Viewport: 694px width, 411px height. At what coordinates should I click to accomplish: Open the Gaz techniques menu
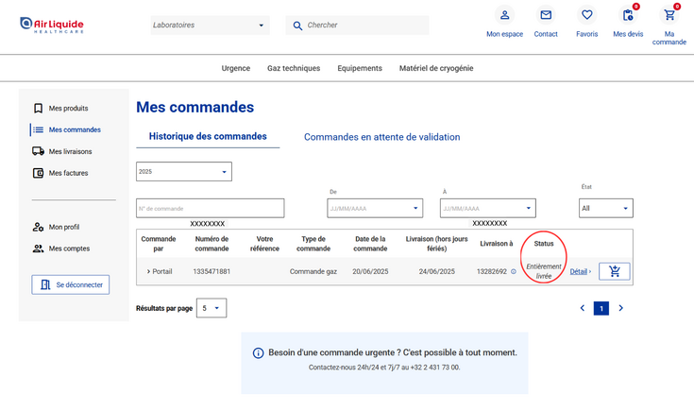pos(294,68)
